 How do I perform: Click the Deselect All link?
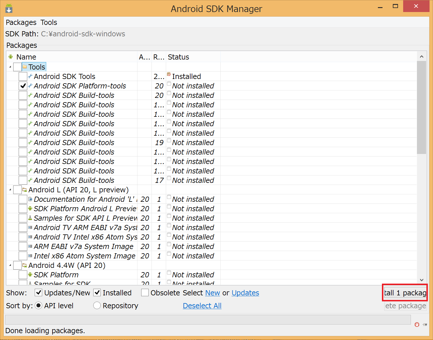(202, 306)
